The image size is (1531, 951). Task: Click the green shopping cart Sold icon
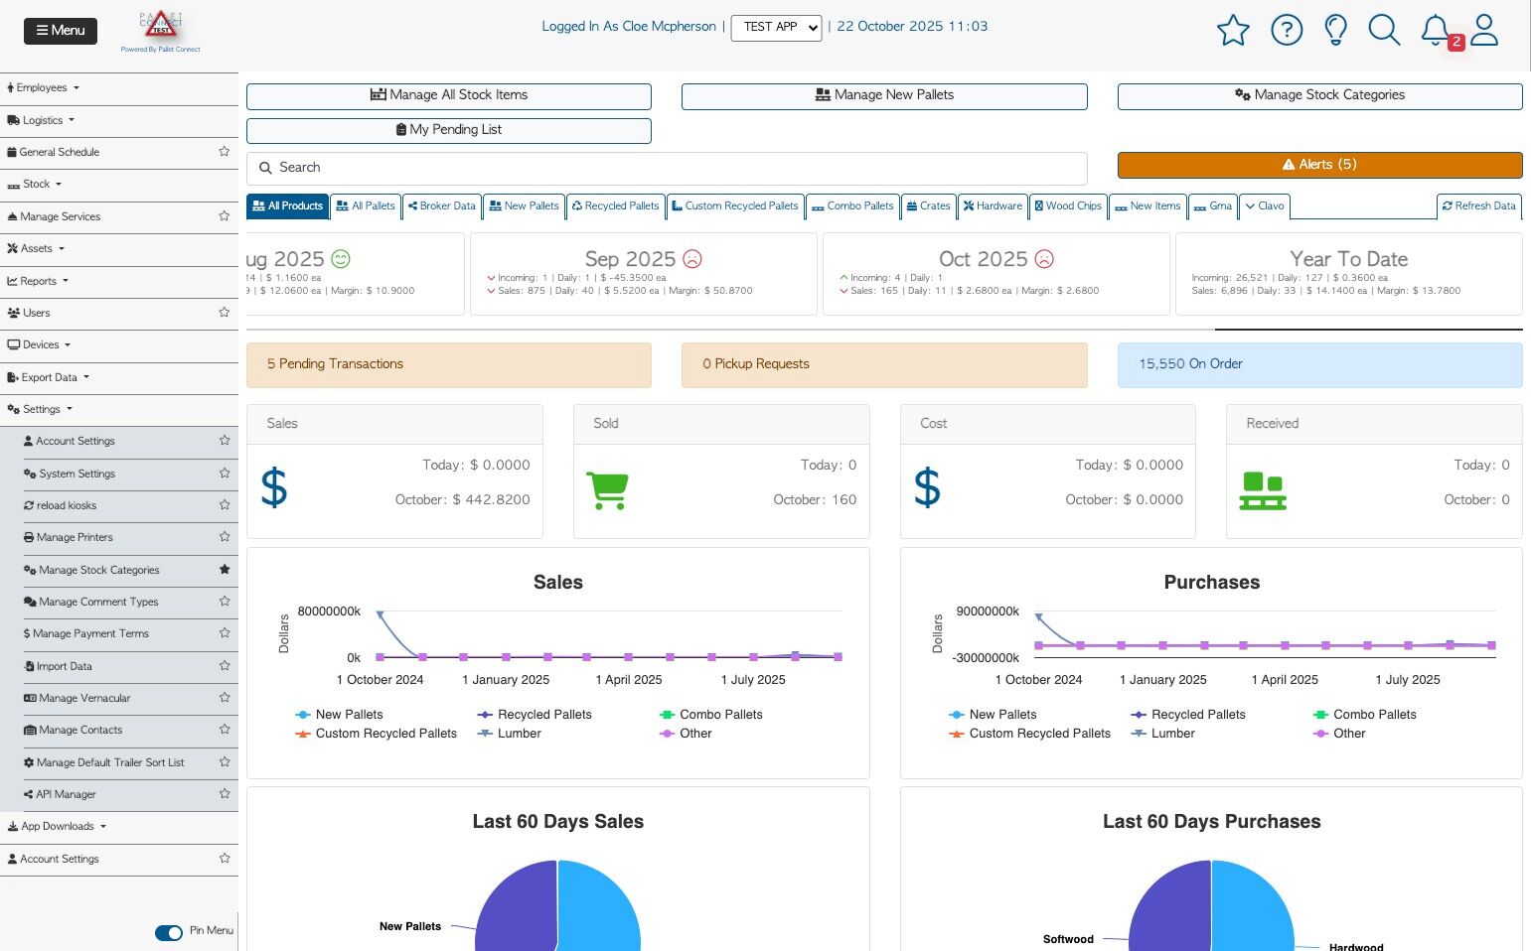(x=607, y=490)
